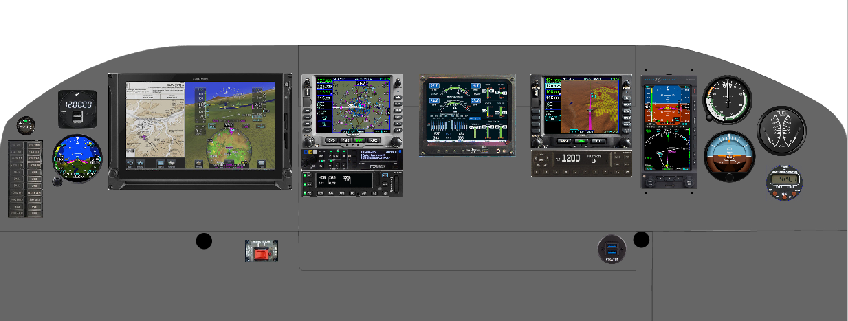Image resolution: width=848 pixels, height=321 pixels.
Task: Turn the Garmin display's lower-left knob
Action: click(113, 173)
